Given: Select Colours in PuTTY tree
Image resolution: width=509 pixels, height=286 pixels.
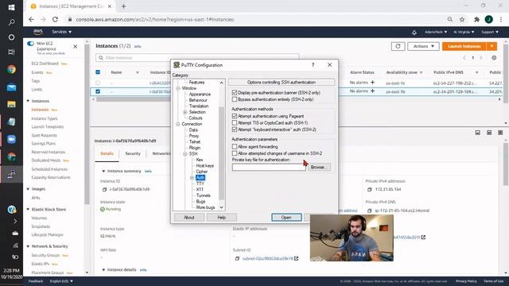Looking at the screenshot, I should (x=196, y=118).
